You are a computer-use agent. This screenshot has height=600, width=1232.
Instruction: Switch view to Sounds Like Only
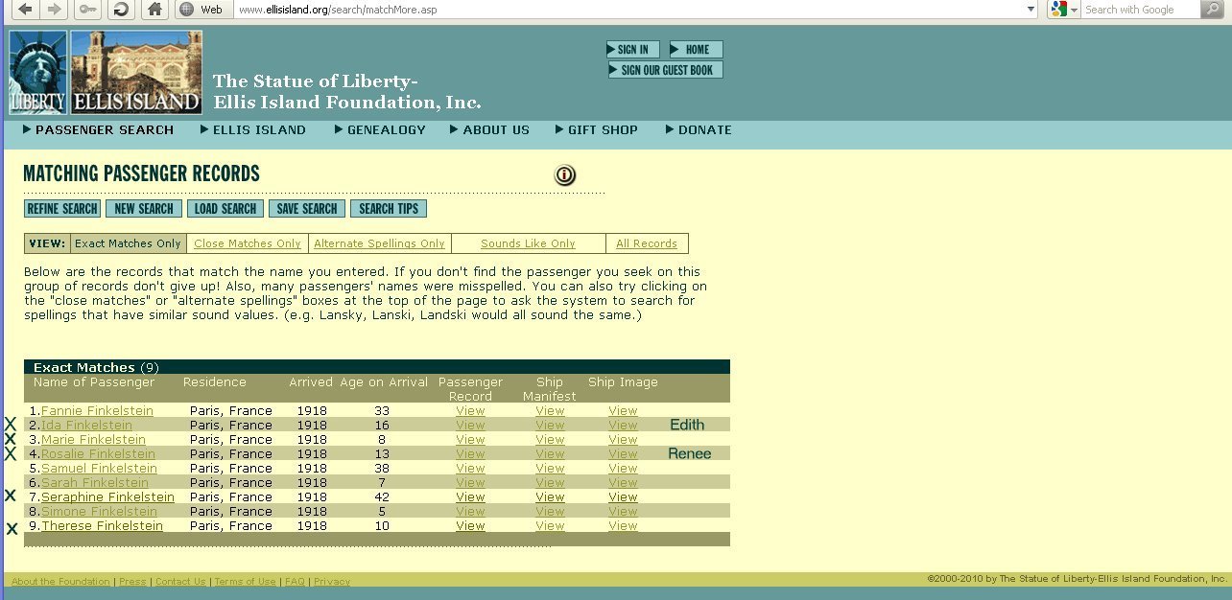click(528, 243)
